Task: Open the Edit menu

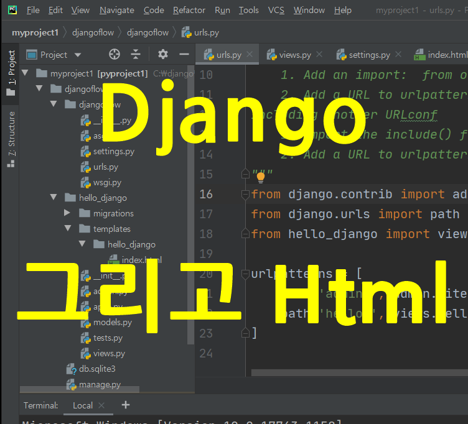Action: pos(55,10)
